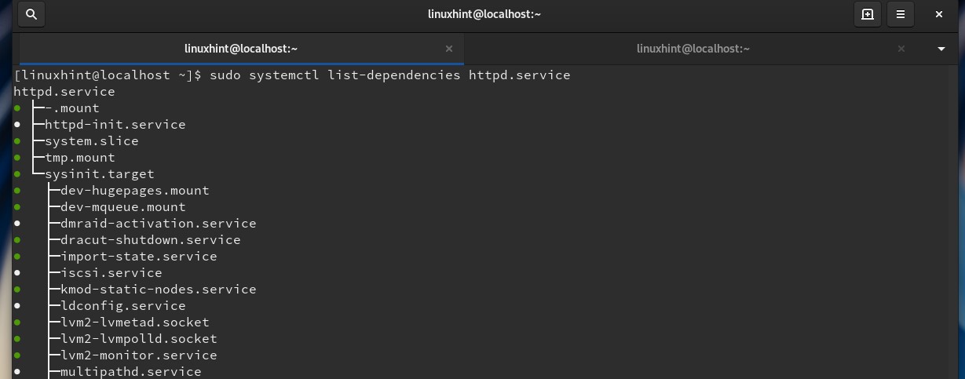Image resolution: width=965 pixels, height=379 pixels.
Task: Click the sysinit.target tree entry
Action: click(x=99, y=174)
